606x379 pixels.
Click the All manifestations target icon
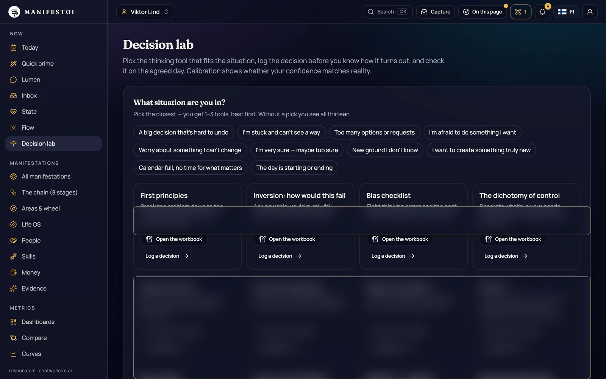14,177
